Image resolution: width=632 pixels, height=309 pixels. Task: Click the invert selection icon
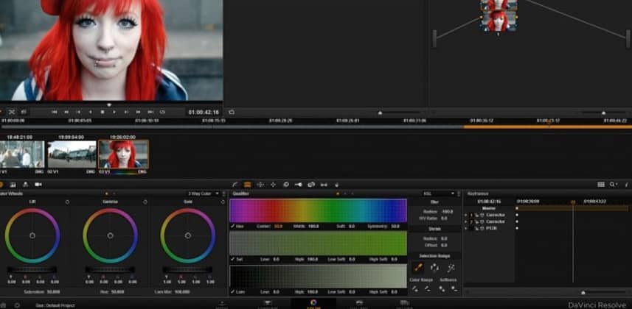pyautogui.click(x=434, y=268)
